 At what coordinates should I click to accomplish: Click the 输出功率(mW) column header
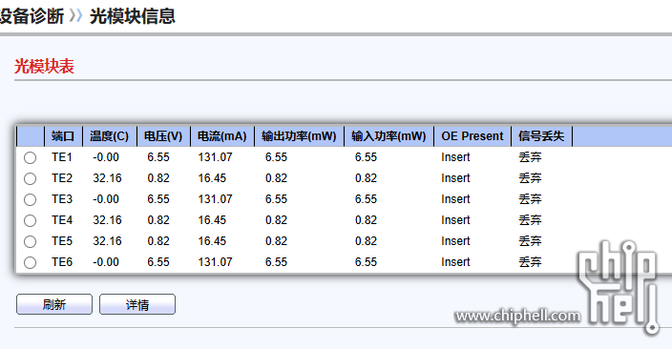299,136
